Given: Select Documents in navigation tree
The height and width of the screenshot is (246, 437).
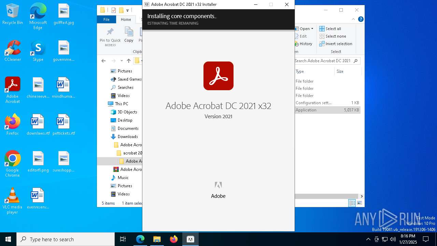Looking at the screenshot, I should click(125, 128).
